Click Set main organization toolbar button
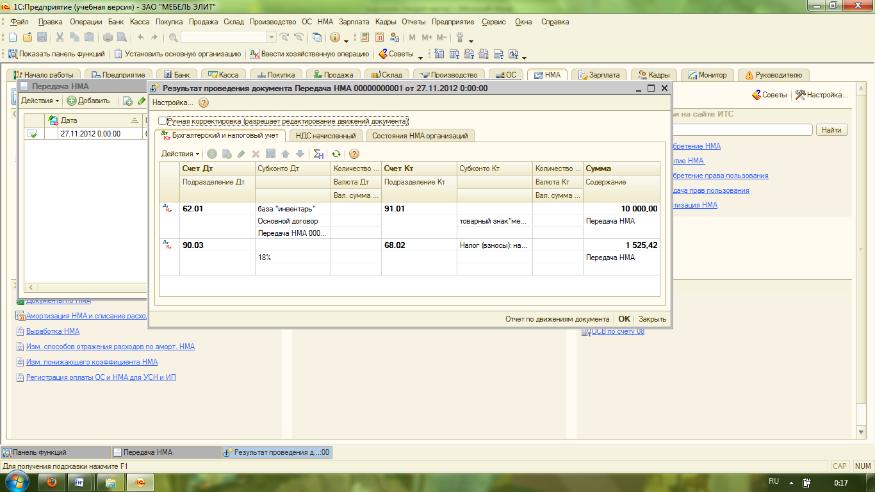The height and width of the screenshot is (492, 875). (177, 54)
